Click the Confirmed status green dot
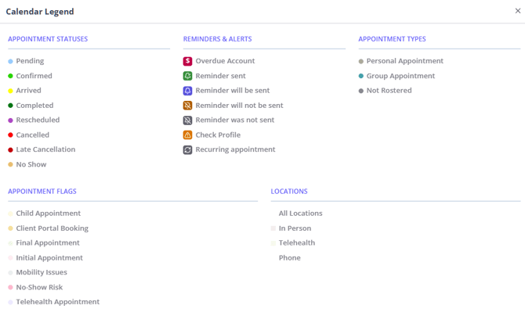 [10, 76]
